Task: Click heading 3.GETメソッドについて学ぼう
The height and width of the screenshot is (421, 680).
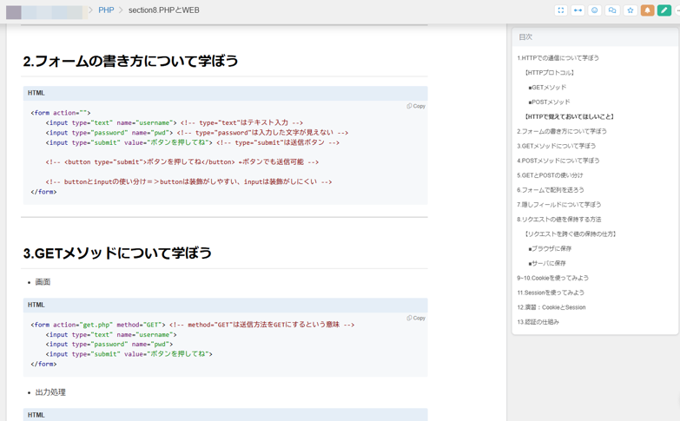Action: pyautogui.click(x=117, y=253)
